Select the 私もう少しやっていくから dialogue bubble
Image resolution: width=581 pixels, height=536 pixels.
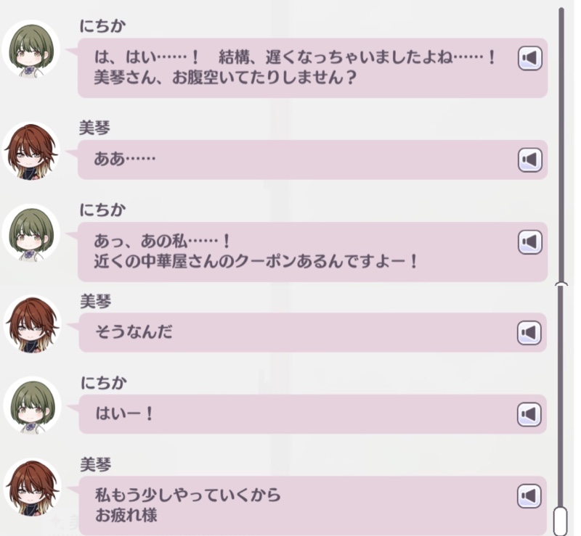(313, 506)
